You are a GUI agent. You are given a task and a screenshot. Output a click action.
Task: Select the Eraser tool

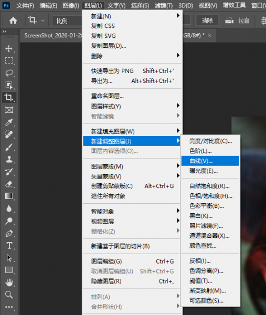click(9, 184)
